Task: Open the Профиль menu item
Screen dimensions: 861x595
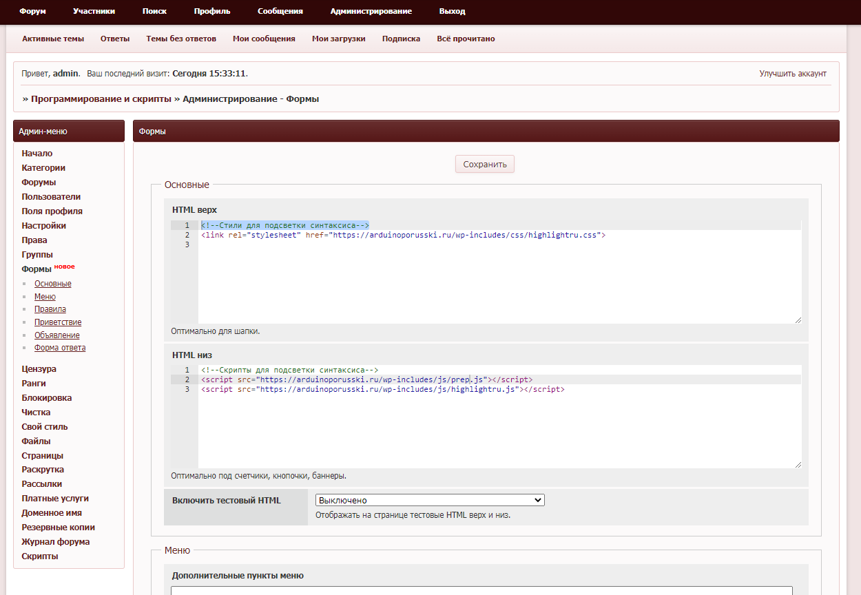Action: click(x=212, y=11)
